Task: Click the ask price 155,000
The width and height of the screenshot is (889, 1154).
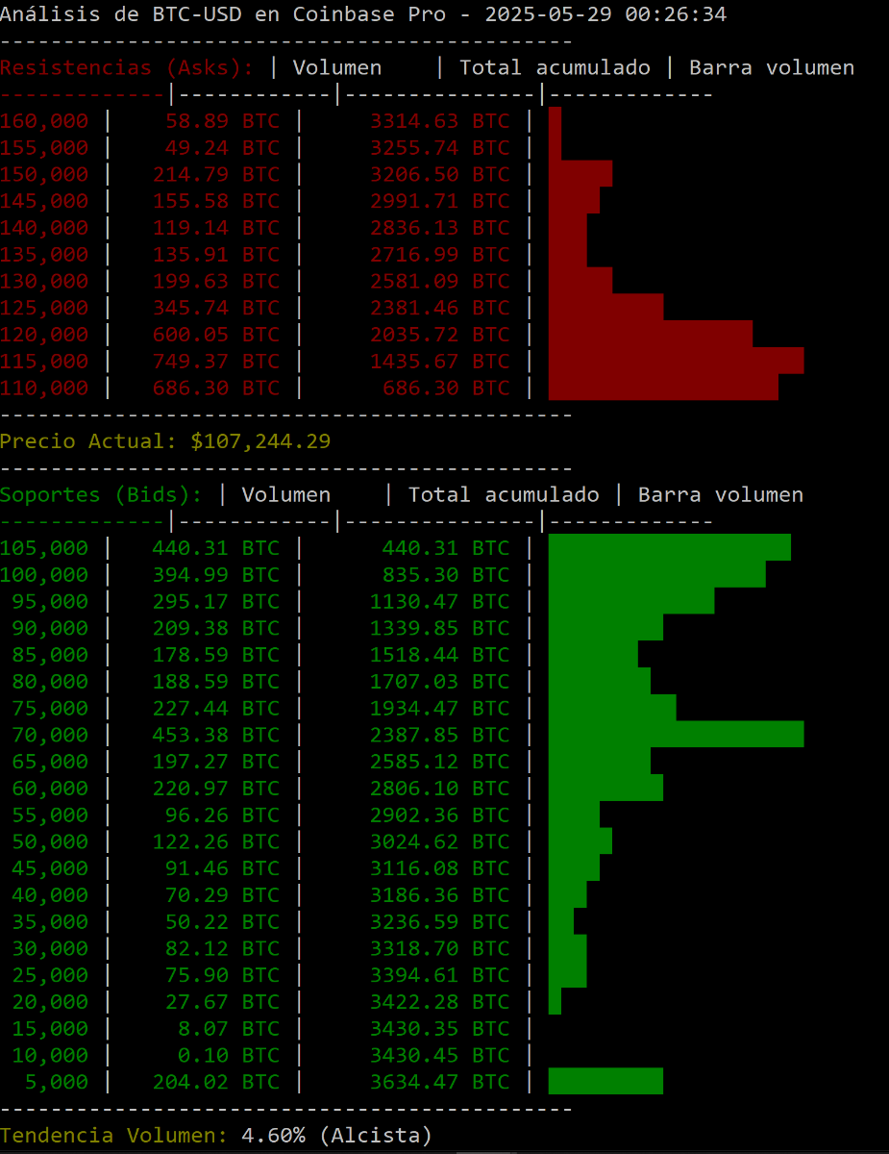Action: [44, 148]
